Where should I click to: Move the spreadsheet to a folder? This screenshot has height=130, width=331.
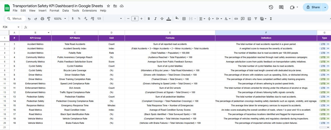115,6
